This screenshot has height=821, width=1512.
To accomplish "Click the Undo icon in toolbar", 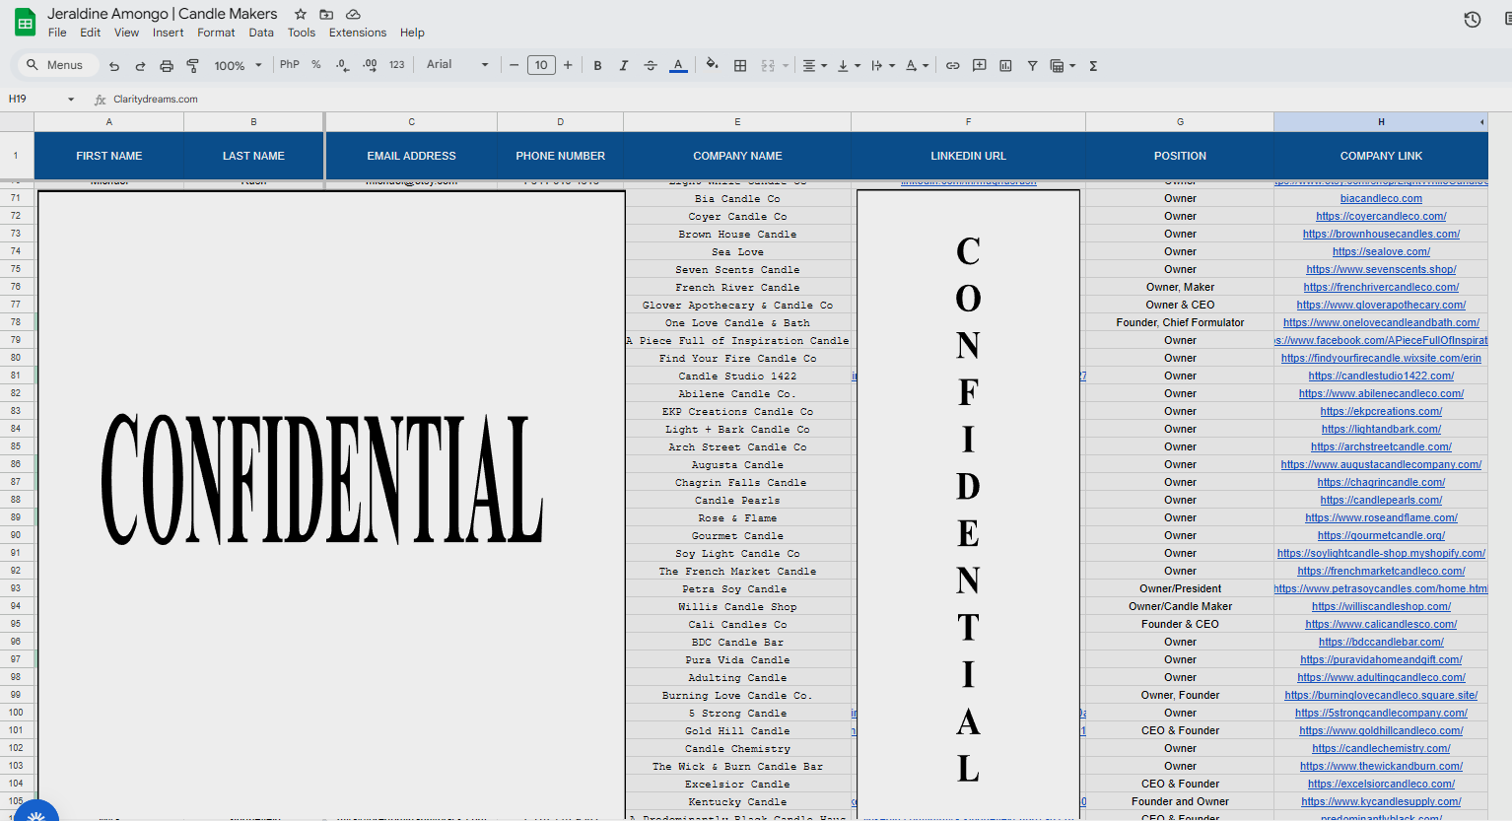I will 114,66.
